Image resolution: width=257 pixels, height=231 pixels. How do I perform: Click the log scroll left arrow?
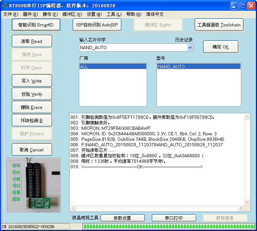[73, 208]
